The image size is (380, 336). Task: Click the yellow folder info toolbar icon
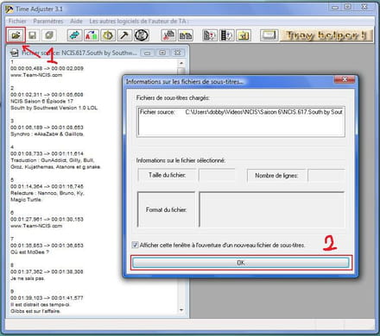coord(244,35)
